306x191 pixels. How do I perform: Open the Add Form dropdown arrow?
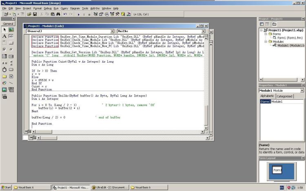18,14
